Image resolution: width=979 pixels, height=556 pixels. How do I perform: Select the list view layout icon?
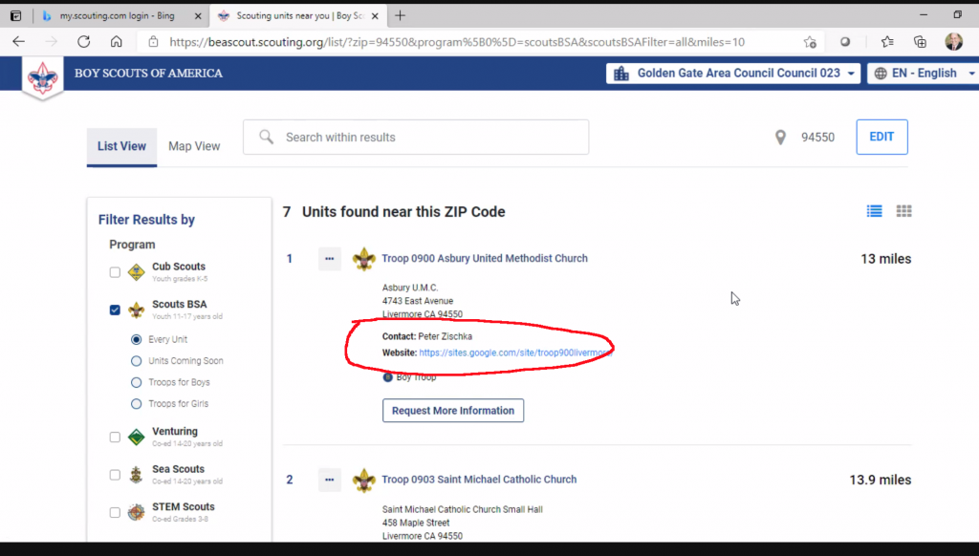[x=874, y=212]
